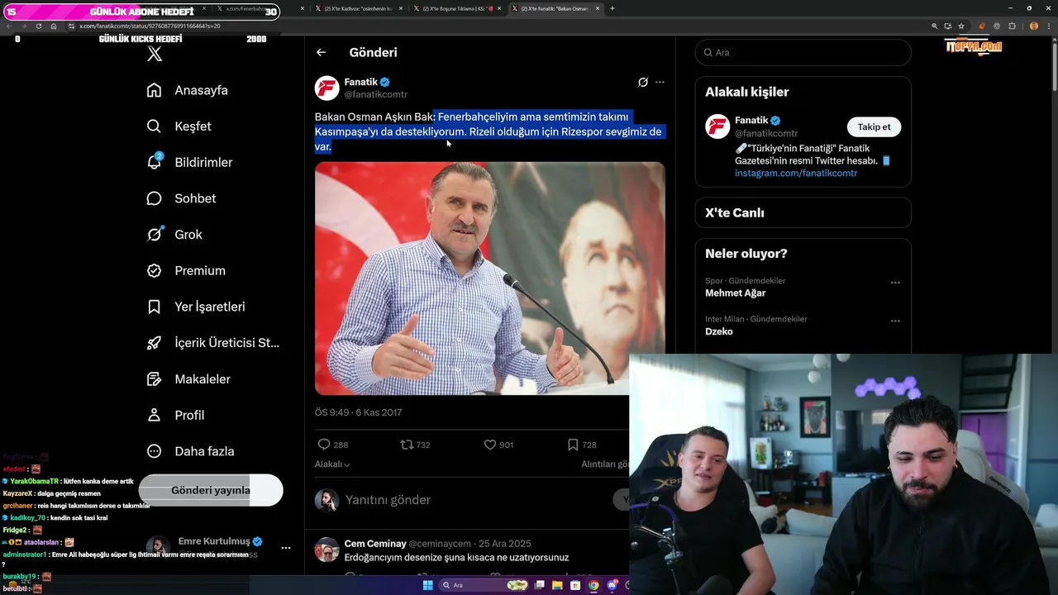Click the Yer İşaretleri bookmark icon
1058x595 pixels.
pyautogui.click(x=154, y=307)
